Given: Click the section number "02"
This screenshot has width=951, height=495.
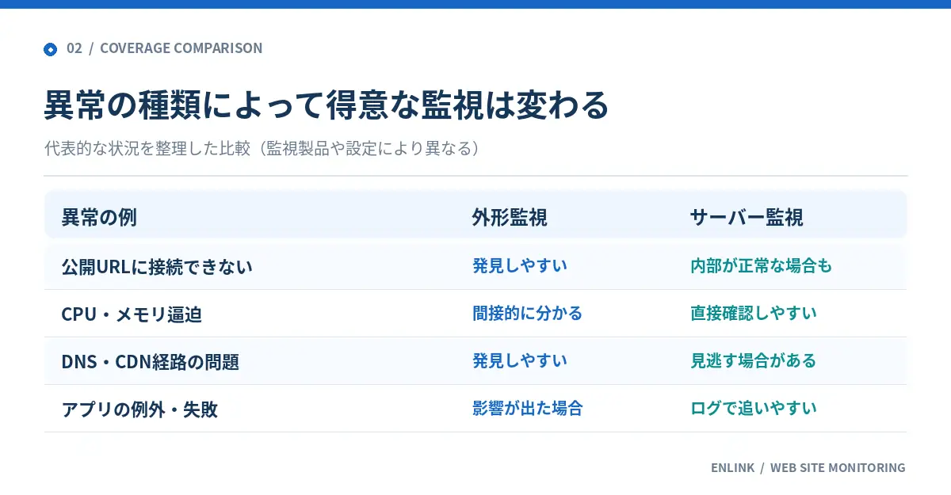Looking at the screenshot, I should [x=74, y=48].
